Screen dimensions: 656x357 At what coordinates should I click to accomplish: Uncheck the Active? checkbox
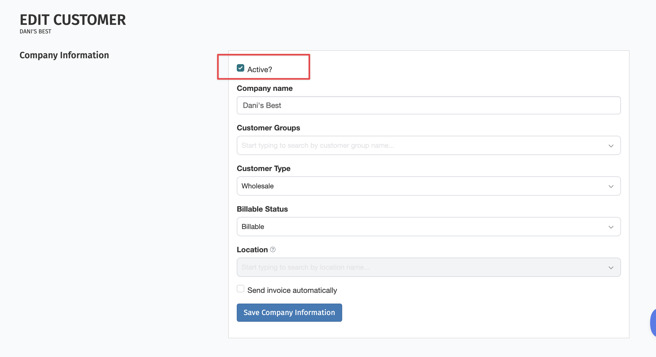click(x=240, y=68)
